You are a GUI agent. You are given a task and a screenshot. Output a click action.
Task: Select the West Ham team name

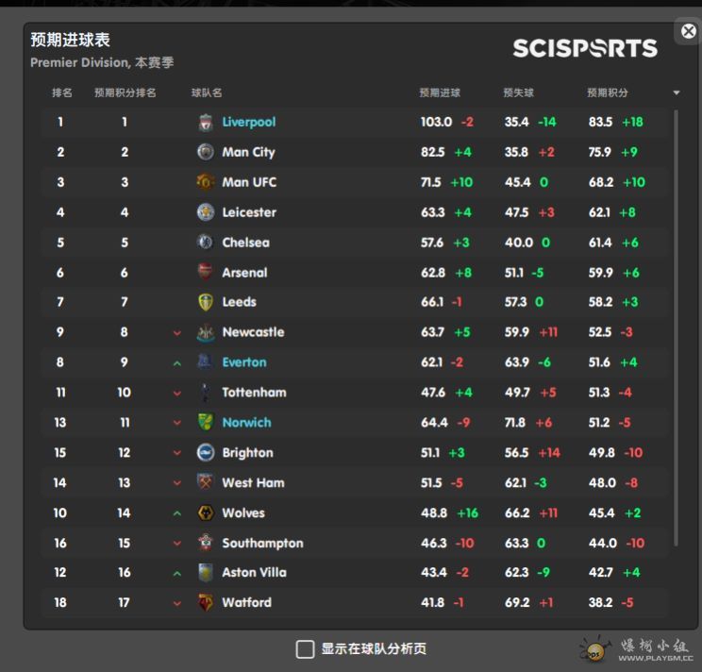pyautogui.click(x=254, y=482)
